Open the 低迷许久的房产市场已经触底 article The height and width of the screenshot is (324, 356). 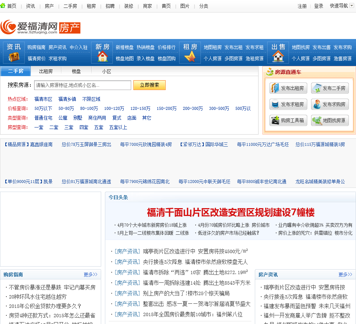tap(229, 233)
